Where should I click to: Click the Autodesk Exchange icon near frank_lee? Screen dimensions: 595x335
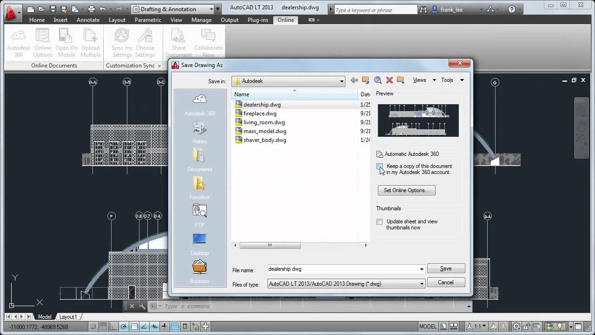[x=491, y=9]
